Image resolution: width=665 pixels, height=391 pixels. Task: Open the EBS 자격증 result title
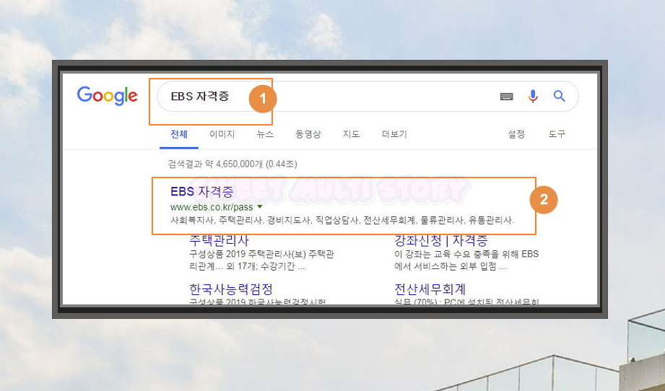pyautogui.click(x=202, y=191)
